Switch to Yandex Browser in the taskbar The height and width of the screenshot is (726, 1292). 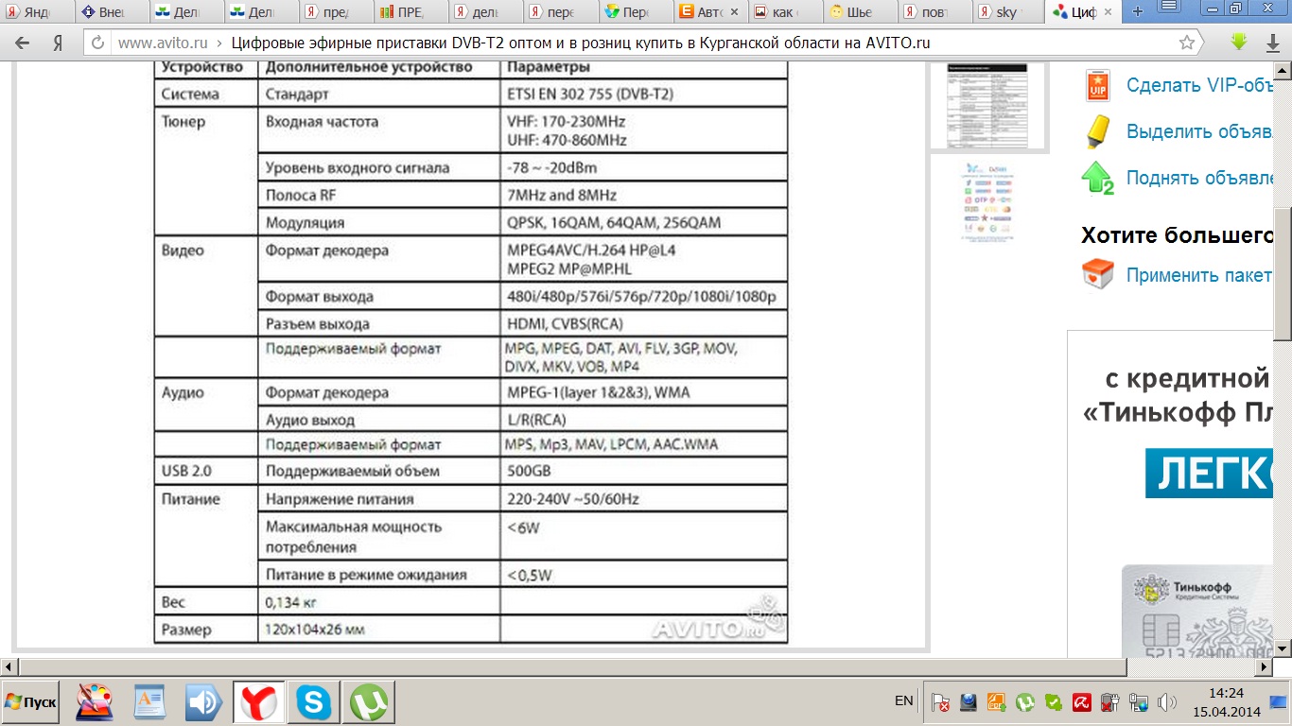[258, 702]
